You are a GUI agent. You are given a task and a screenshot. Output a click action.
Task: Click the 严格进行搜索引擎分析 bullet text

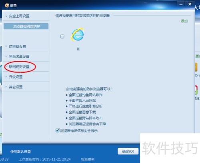[86, 106]
